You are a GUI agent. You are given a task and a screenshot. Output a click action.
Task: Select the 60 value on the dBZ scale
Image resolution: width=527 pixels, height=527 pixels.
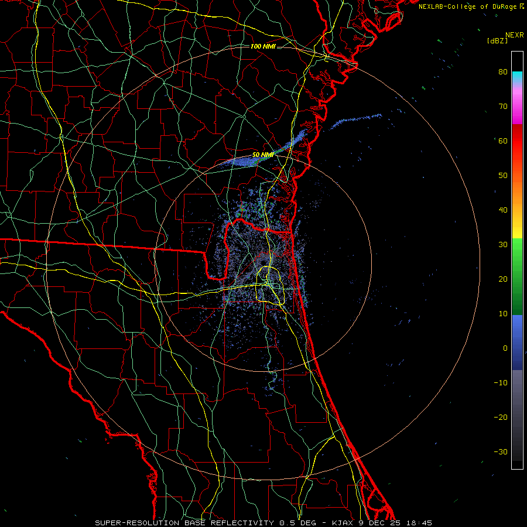point(503,141)
